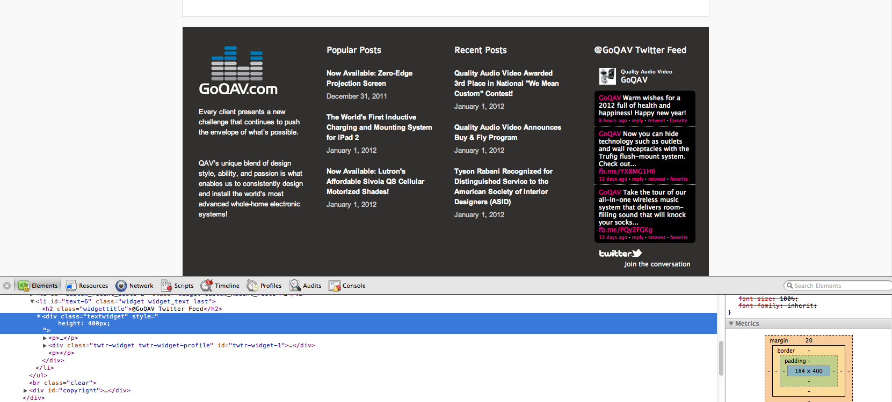
Task: Close the web inspector with the X button
Action: click(x=7, y=286)
